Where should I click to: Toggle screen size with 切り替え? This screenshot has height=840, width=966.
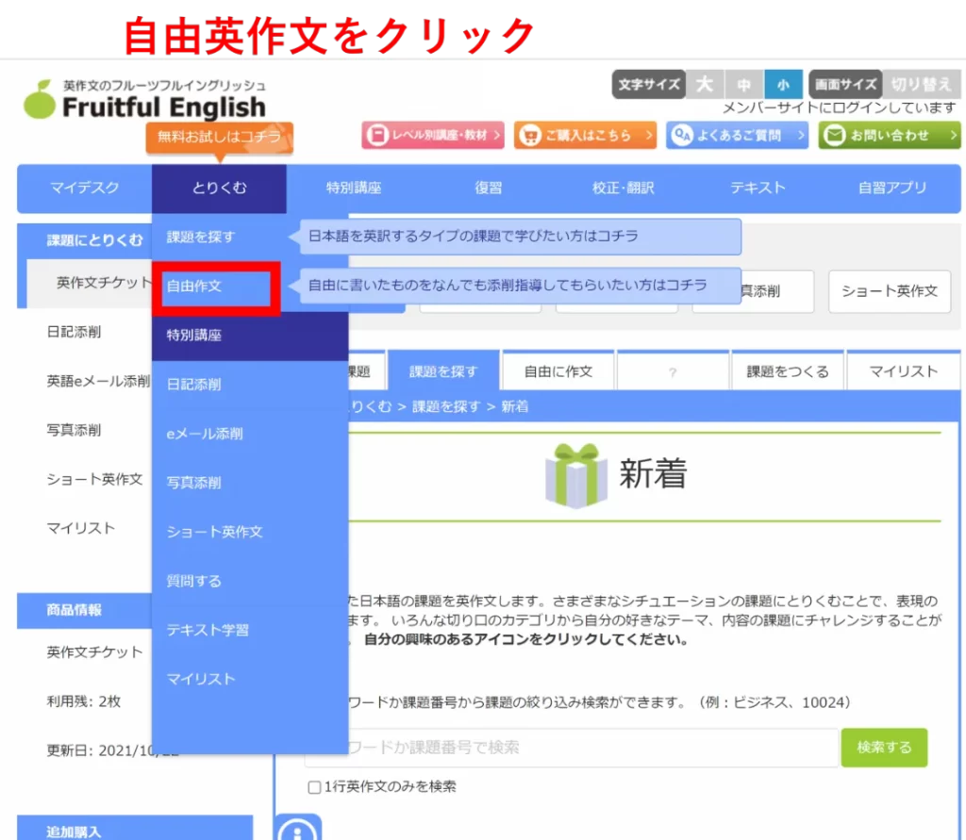click(922, 84)
